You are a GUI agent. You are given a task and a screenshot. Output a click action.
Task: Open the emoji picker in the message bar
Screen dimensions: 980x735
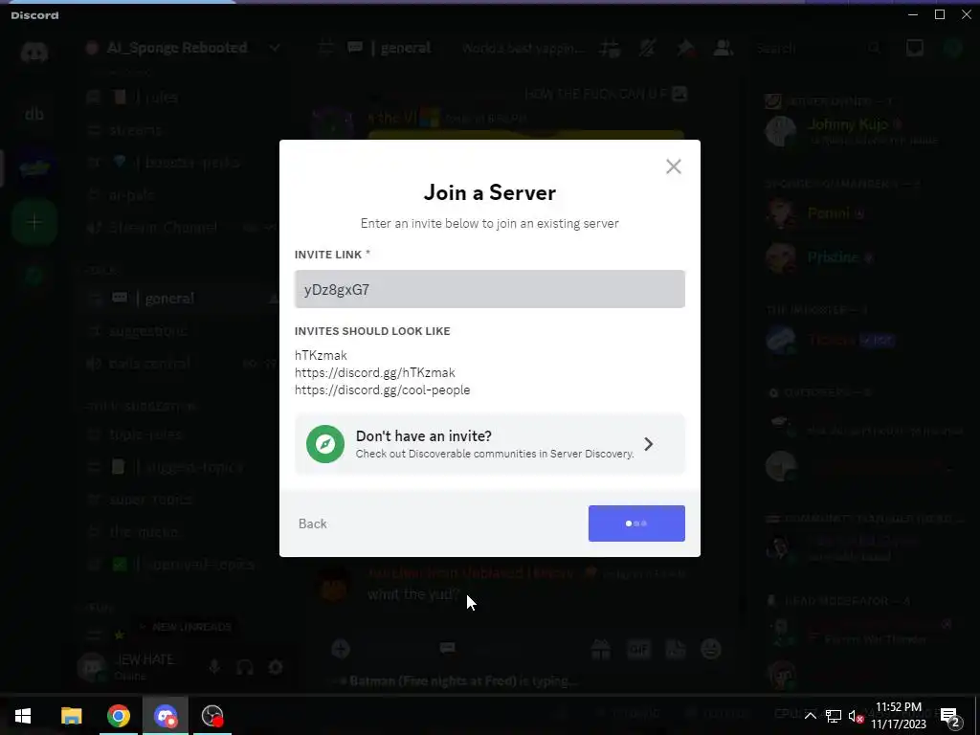(711, 650)
